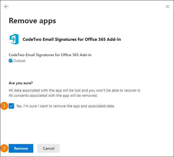The image size is (174, 157).
Task: Click the "Remove apps" page heading
Action: pyautogui.click(x=32, y=21)
